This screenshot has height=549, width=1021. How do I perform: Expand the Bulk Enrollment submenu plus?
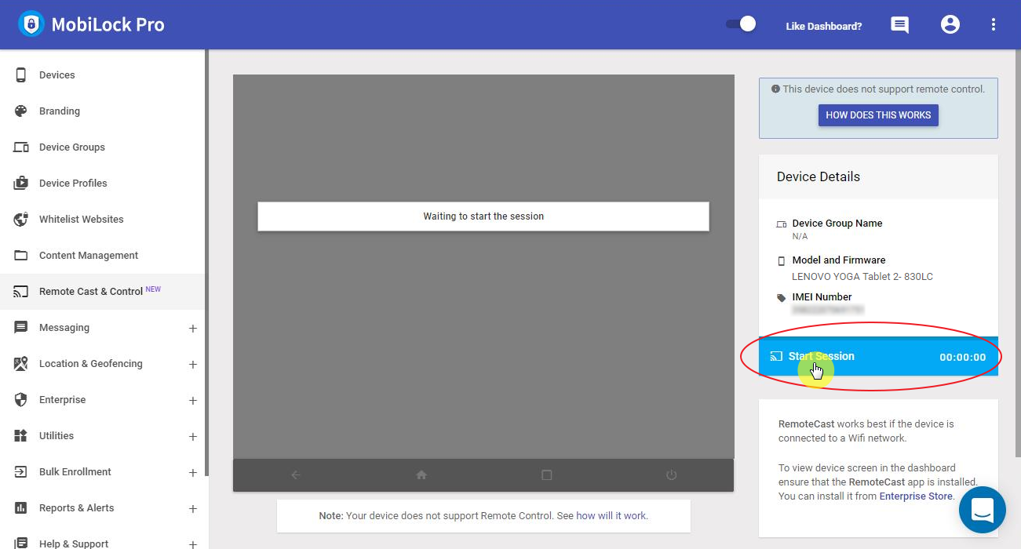coord(193,473)
